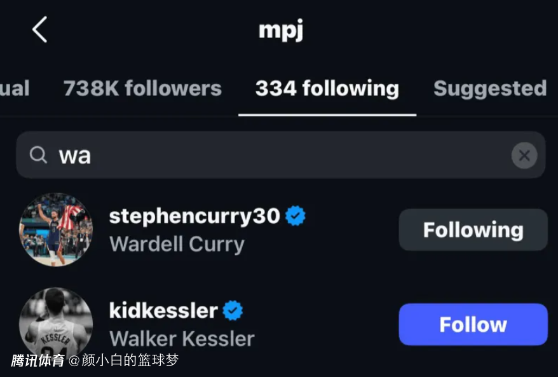Click the Wardell Curry display name
Viewport: 558px width, 377px height.
[177, 244]
